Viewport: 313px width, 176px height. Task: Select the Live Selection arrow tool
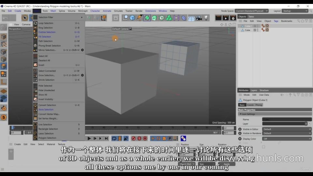[25, 18]
